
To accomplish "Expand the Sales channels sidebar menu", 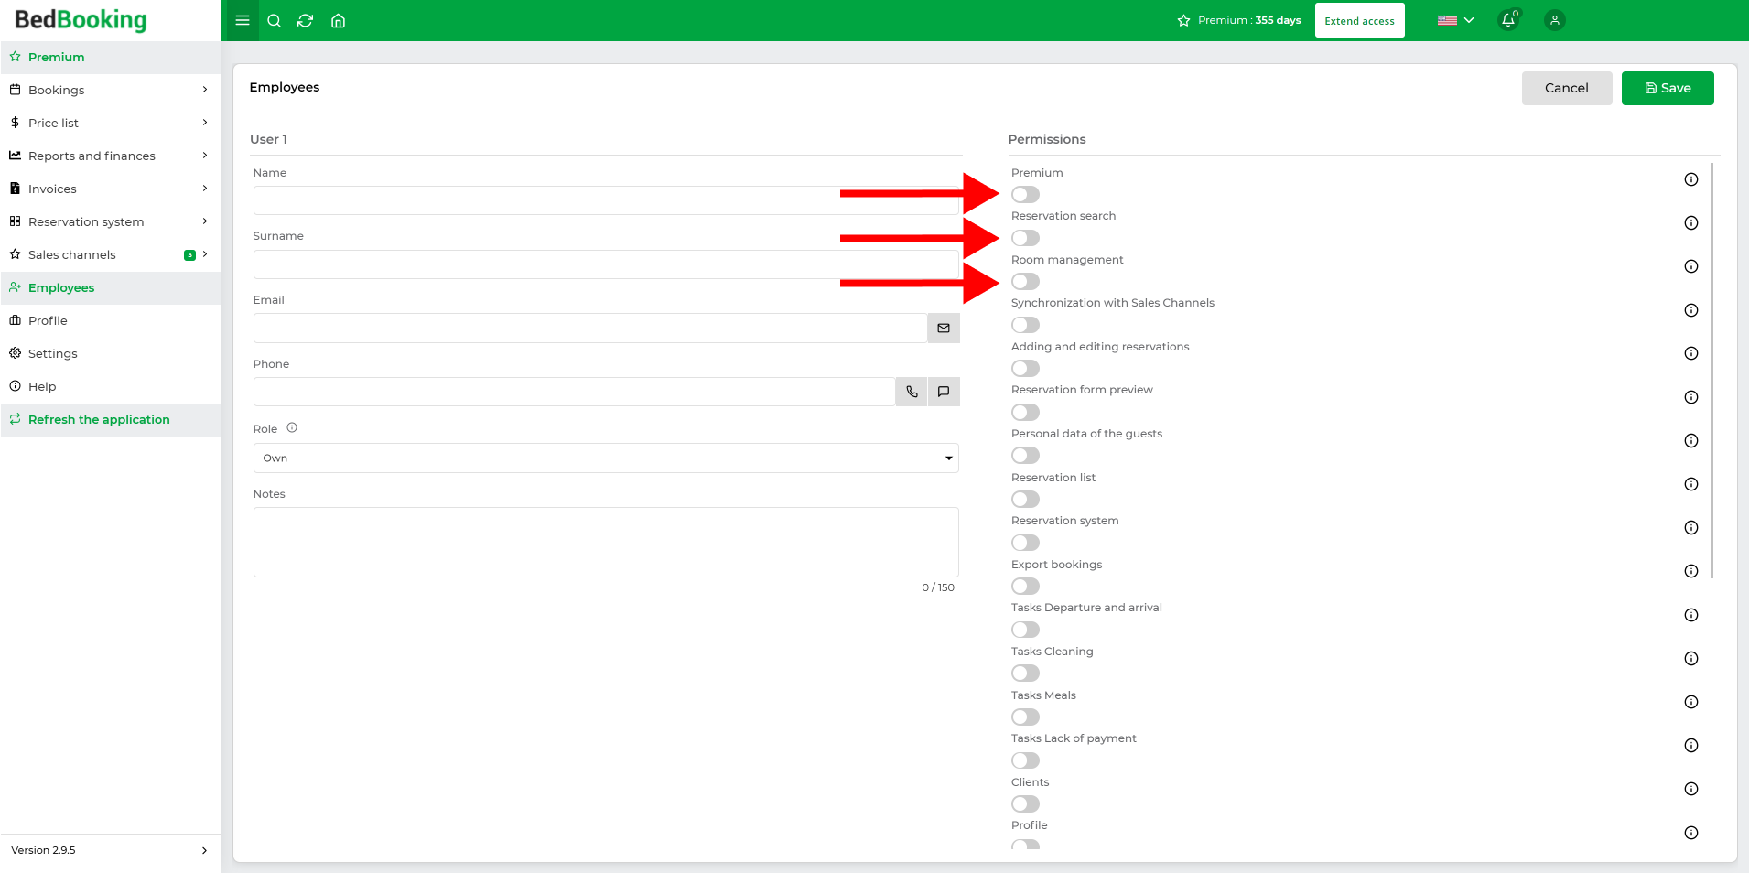I will pos(110,254).
